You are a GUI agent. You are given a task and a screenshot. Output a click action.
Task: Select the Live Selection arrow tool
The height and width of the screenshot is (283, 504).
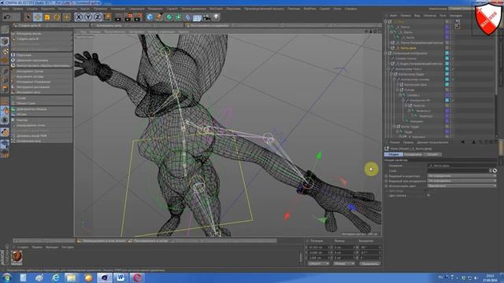[x=28, y=17]
